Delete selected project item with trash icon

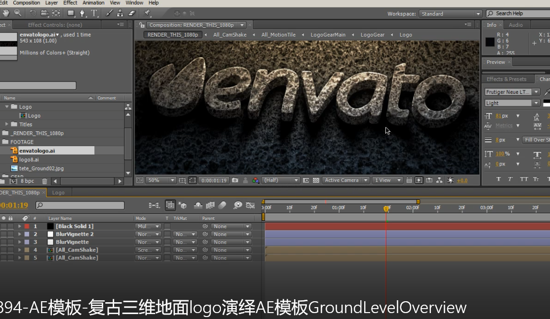coord(44,181)
